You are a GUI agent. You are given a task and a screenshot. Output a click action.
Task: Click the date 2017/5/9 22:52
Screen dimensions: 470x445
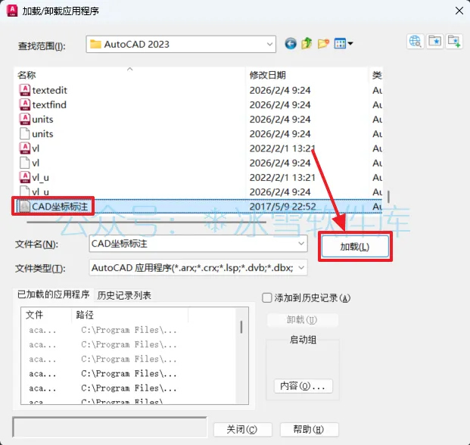[282, 206]
